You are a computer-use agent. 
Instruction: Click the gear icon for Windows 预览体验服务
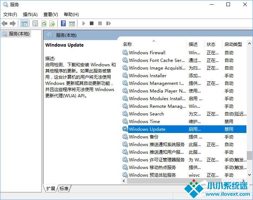(125, 175)
